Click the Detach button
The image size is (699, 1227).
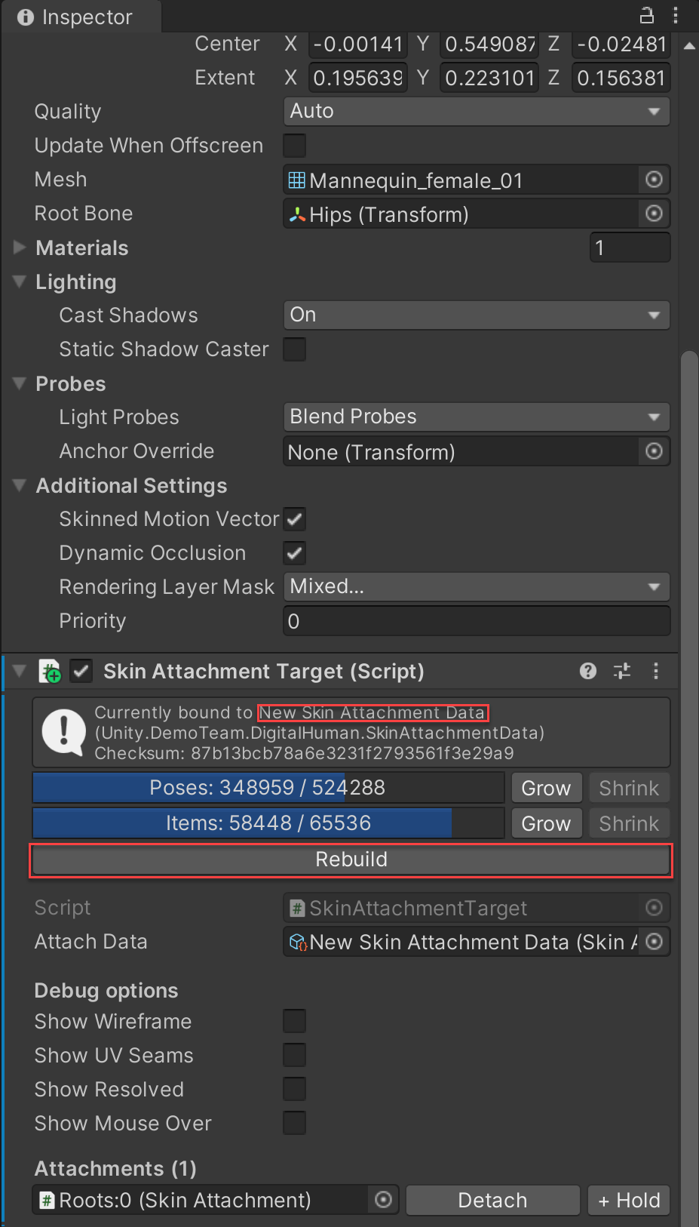492,1200
